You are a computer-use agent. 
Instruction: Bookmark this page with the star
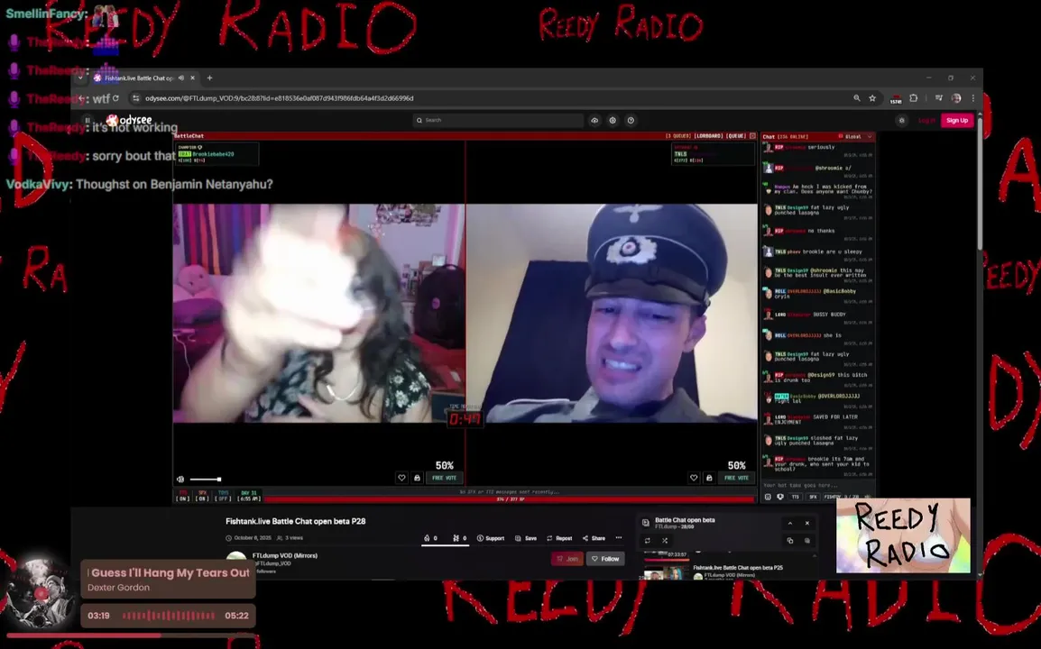click(x=872, y=98)
